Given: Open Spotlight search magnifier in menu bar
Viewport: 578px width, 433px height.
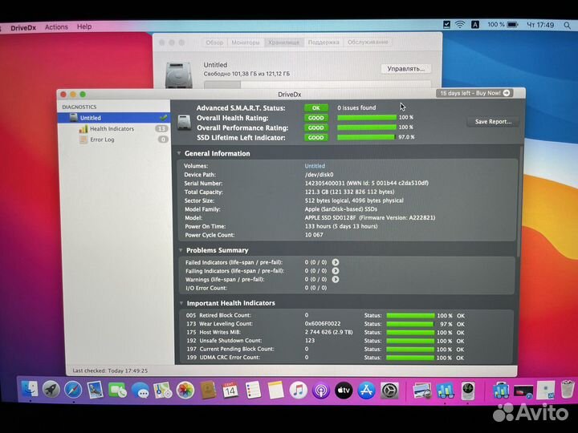Looking at the screenshot, I should (567, 26).
